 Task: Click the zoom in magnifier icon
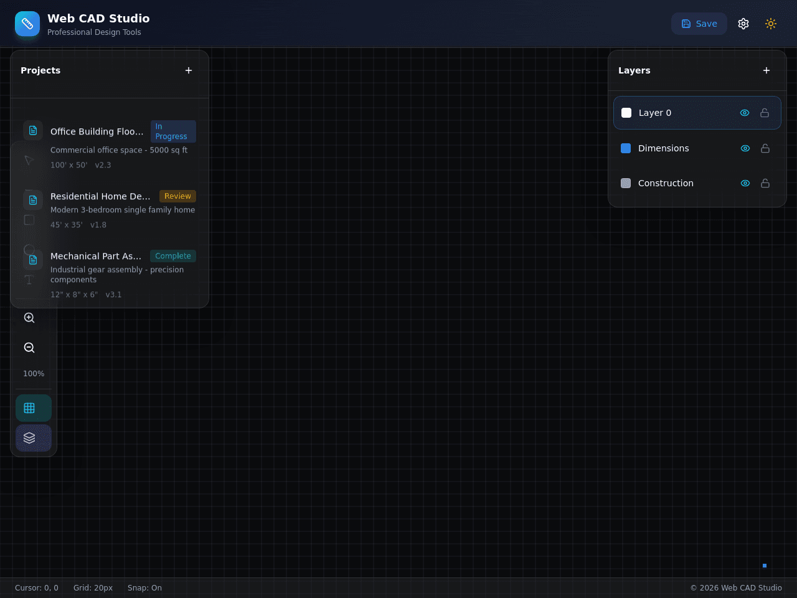29,318
